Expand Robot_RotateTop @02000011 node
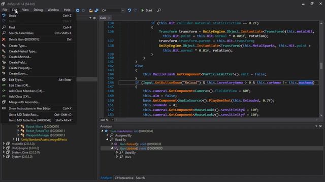 [18, 131]
